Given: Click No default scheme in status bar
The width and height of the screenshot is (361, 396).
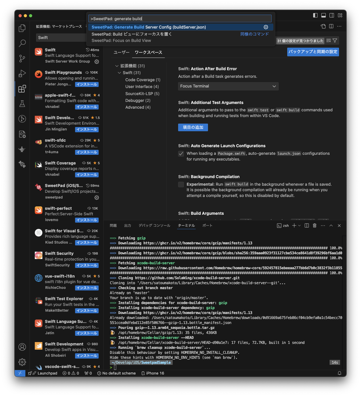Looking at the screenshot, I should tap(116, 373).
